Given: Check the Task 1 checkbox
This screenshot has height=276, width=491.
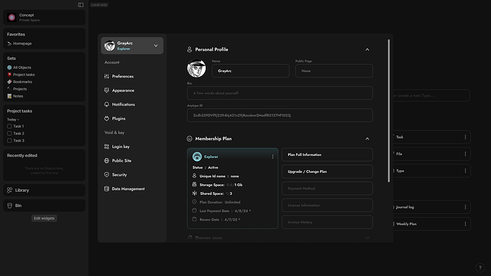Looking at the screenshot, I should 9,127.
